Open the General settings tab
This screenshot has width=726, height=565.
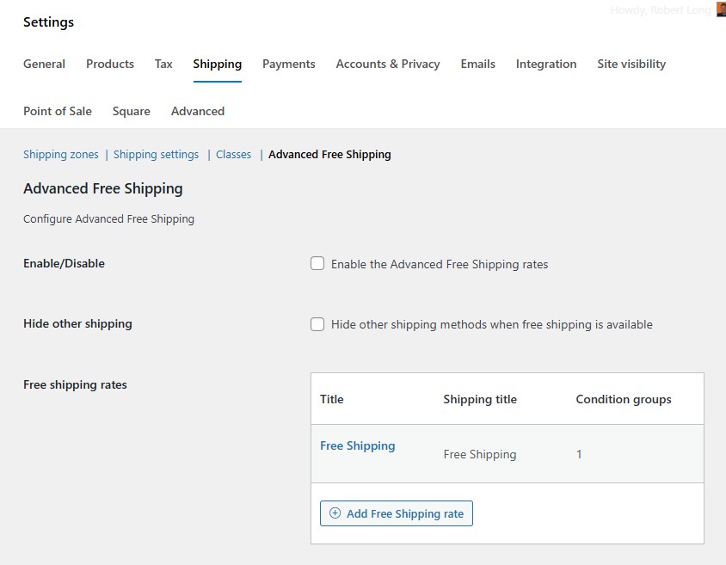pyautogui.click(x=44, y=64)
